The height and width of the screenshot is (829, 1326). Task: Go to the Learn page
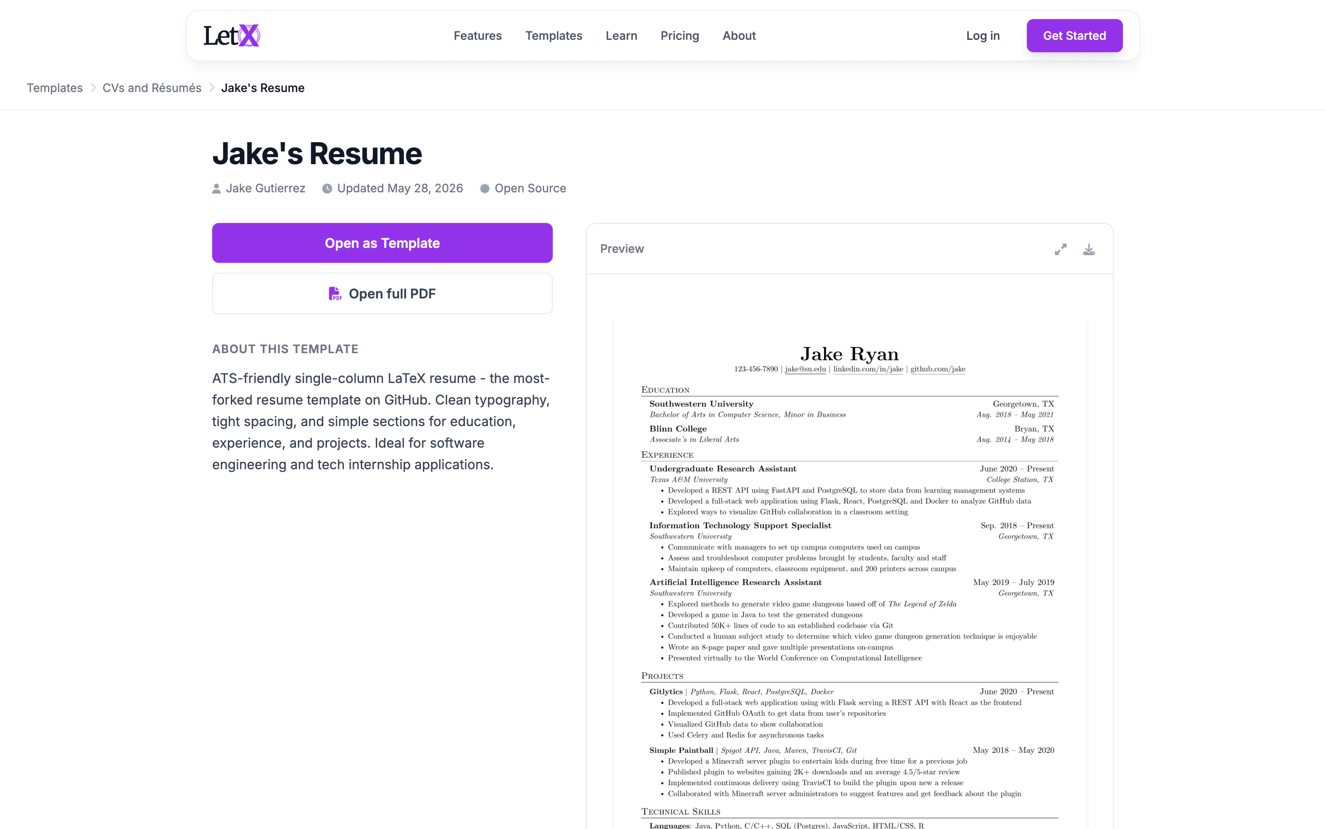621,36
